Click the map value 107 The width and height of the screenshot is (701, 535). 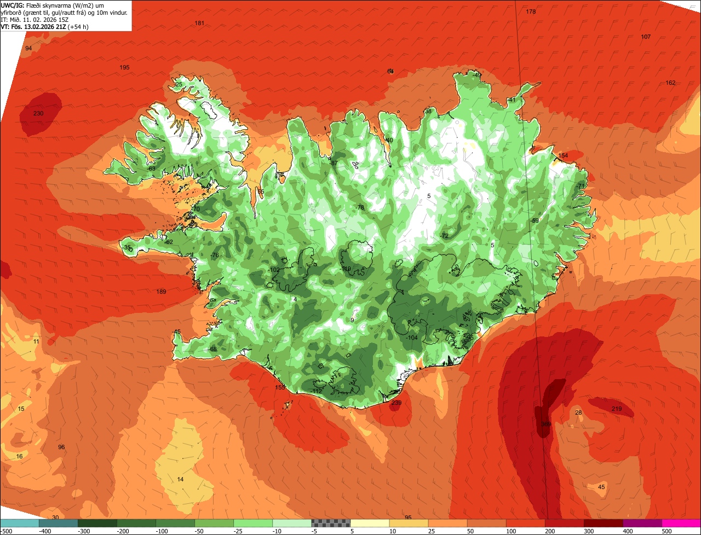pos(646,37)
